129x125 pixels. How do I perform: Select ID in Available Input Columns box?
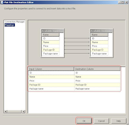coord(50,38)
